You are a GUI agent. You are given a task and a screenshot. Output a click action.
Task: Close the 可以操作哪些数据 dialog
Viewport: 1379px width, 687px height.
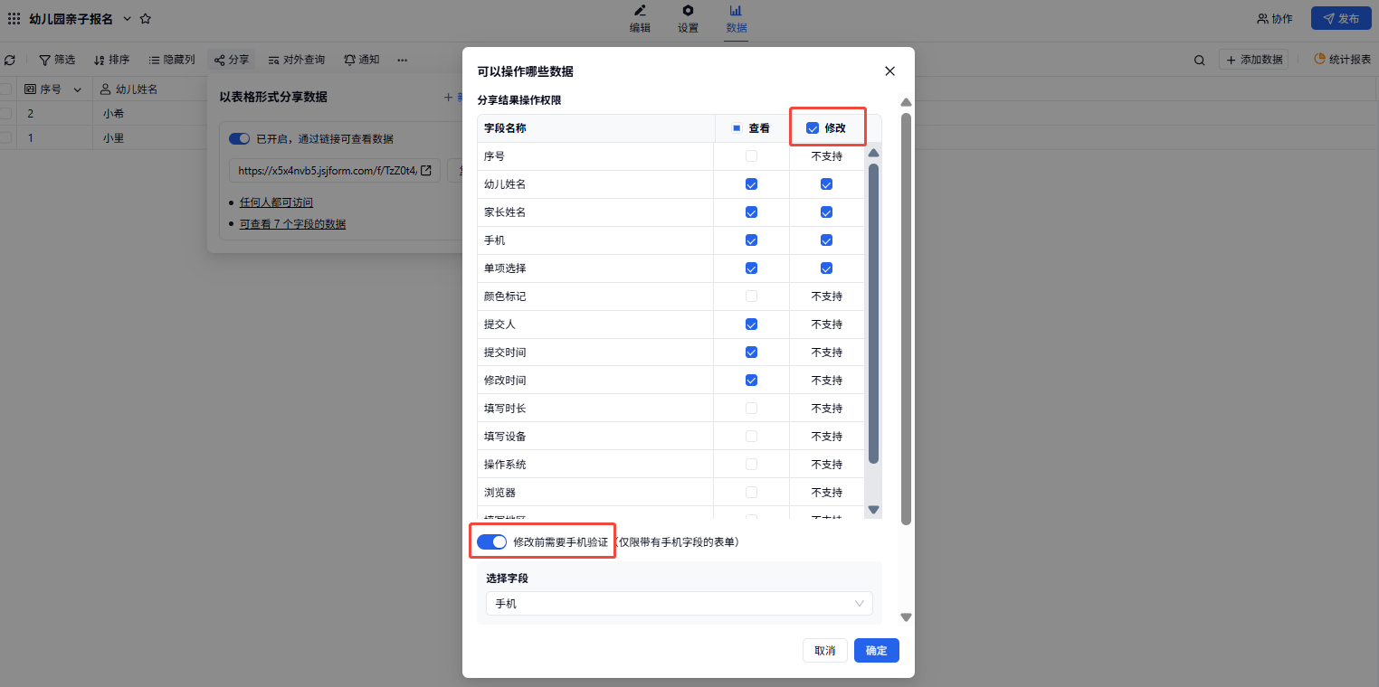889,71
